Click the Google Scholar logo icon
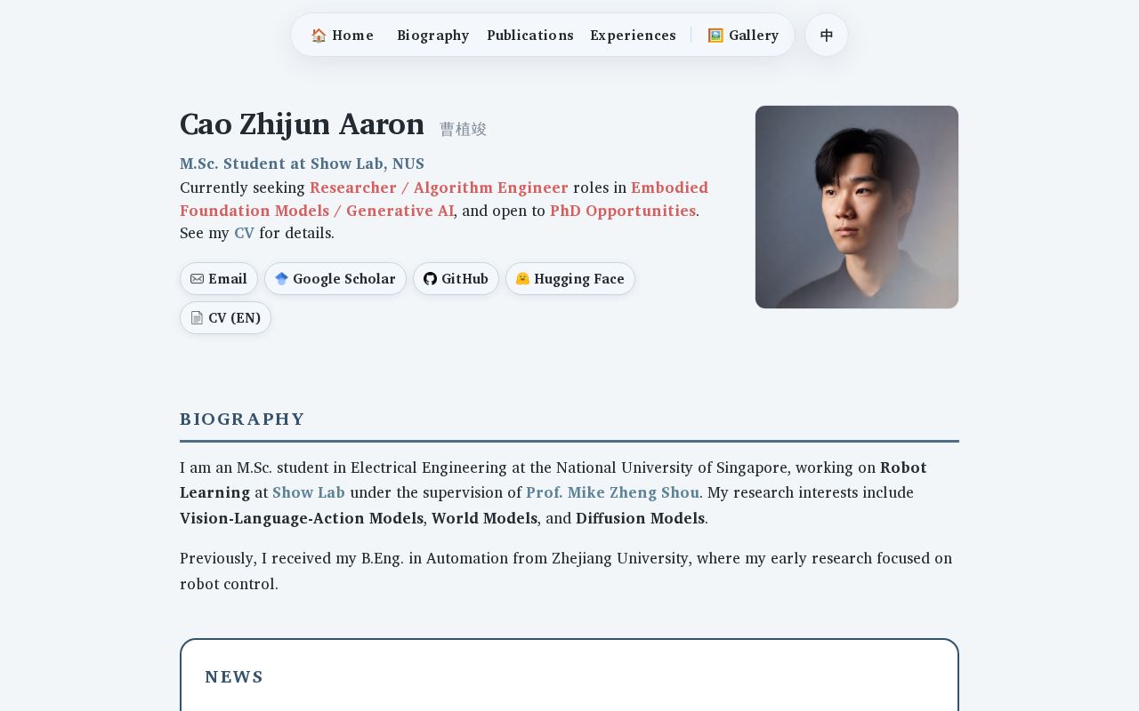The width and height of the screenshot is (1139, 711). (x=282, y=279)
